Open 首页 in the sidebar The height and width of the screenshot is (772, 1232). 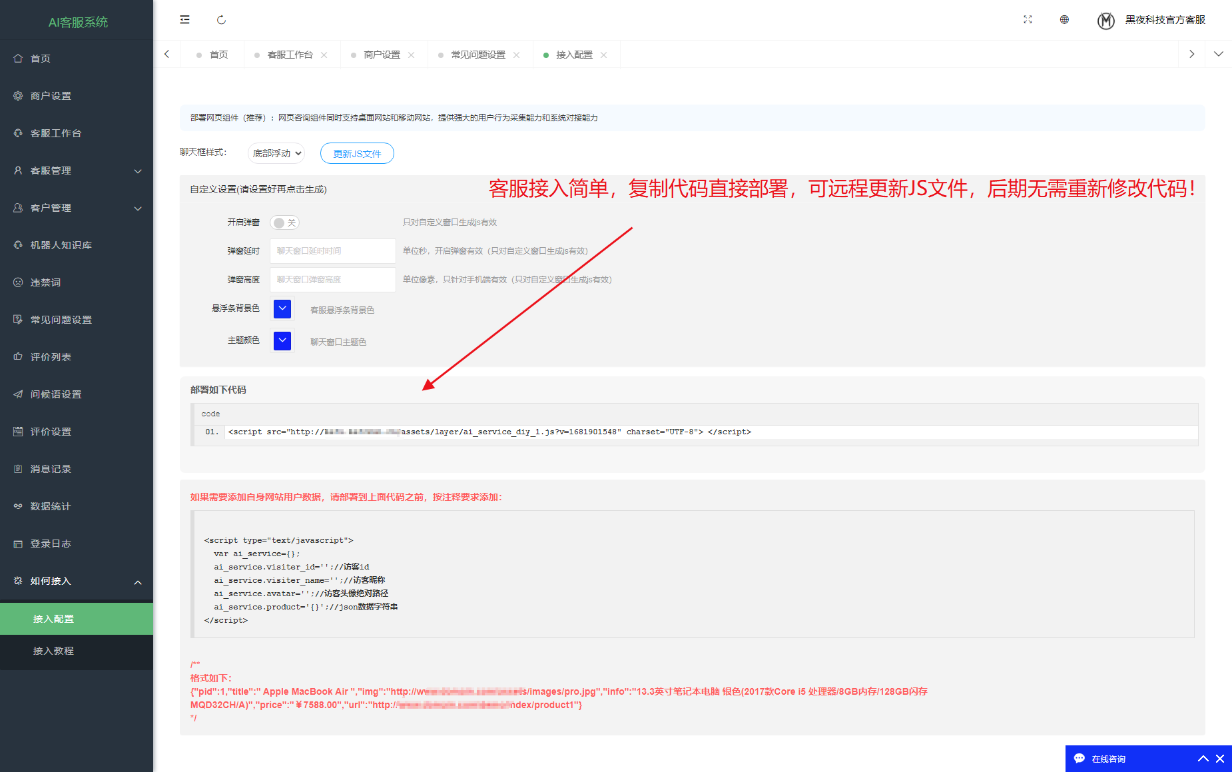(77, 59)
